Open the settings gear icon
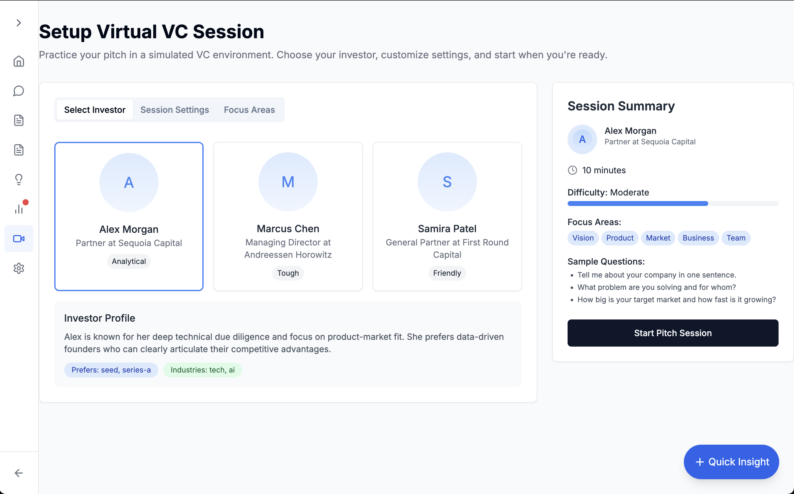Image resolution: width=794 pixels, height=494 pixels. pyautogui.click(x=19, y=268)
